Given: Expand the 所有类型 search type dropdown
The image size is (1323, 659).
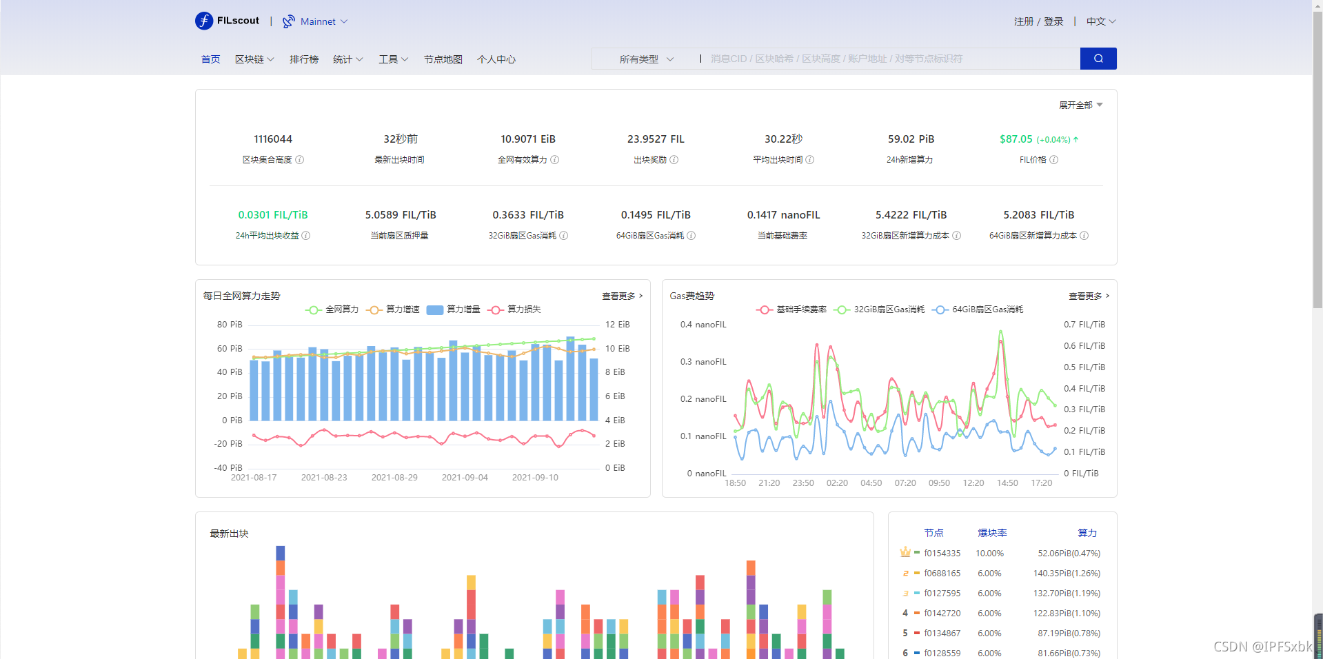Looking at the screenshot, I should (646, 59).
